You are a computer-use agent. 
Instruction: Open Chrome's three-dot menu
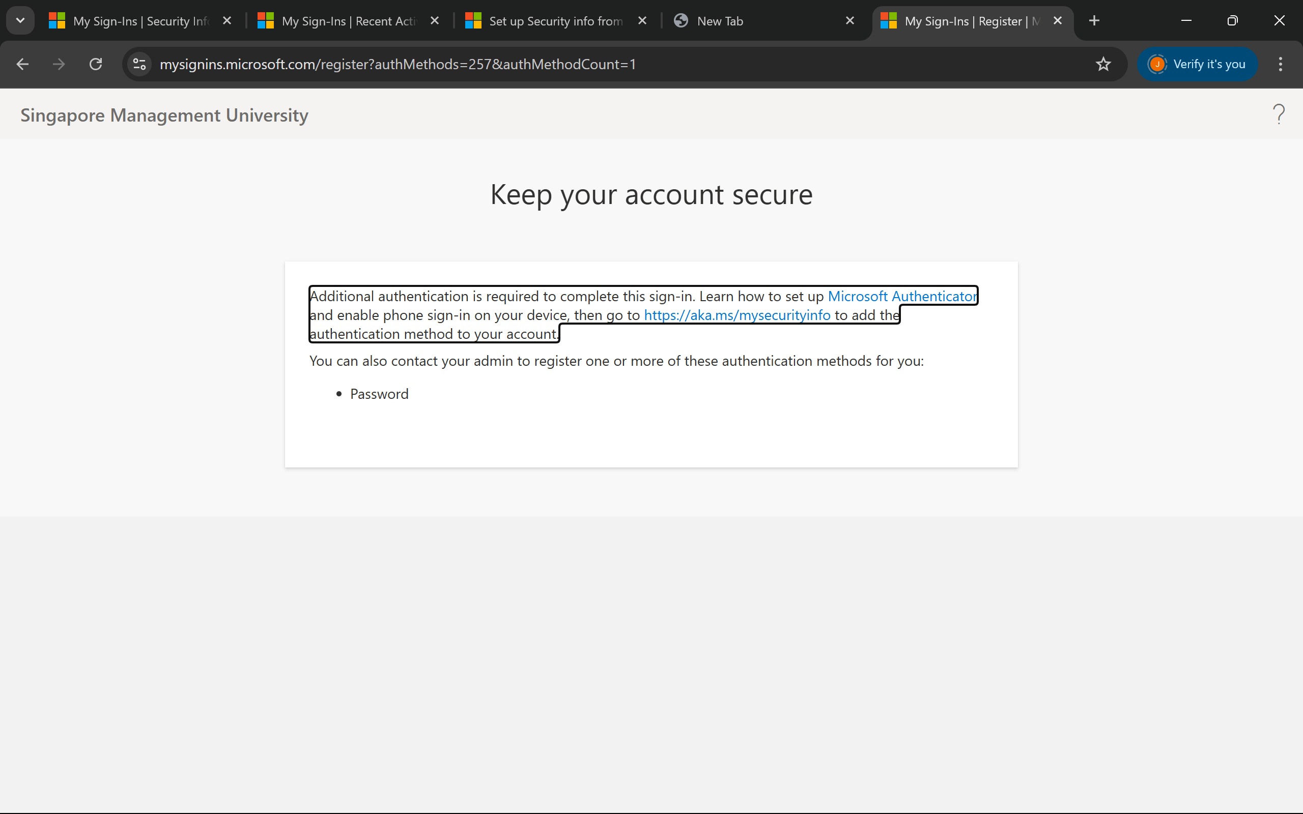[x=1281, y=64]
